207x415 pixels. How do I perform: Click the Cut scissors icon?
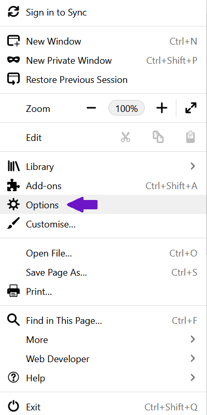[x=126, y=137]
